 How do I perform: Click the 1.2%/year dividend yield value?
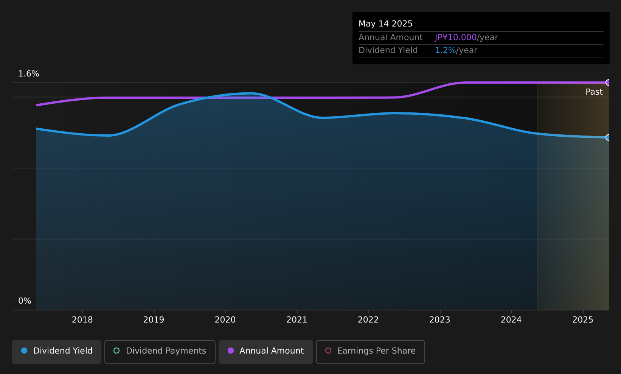click(456, 50)
